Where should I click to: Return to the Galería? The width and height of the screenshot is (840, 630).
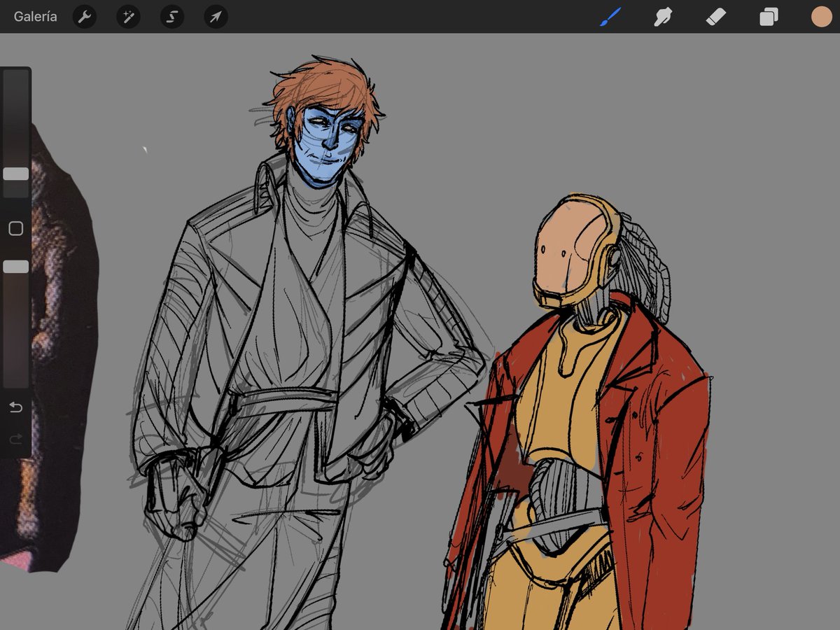point(35,17)
